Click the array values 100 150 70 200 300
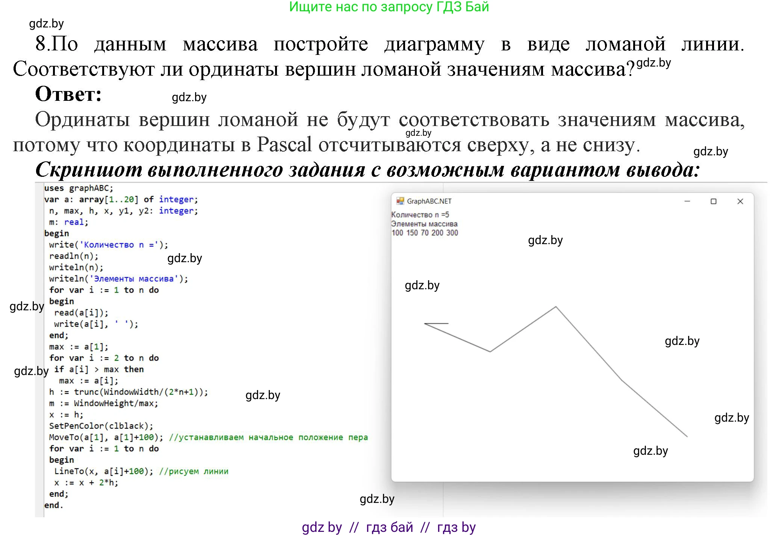The height and width of the screenshot is (536, 779). [424, 232]
